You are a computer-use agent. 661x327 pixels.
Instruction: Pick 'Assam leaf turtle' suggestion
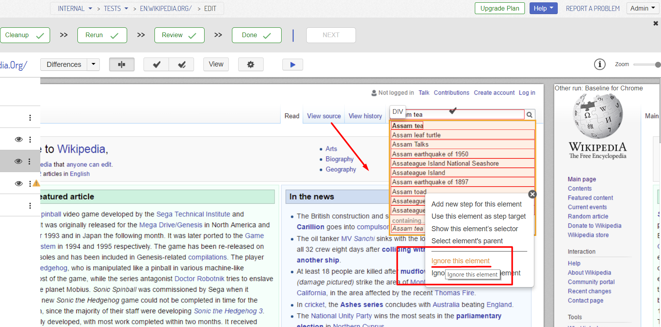click(x=463, y=135)
